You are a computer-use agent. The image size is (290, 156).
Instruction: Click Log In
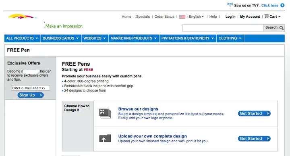point(230,17)
